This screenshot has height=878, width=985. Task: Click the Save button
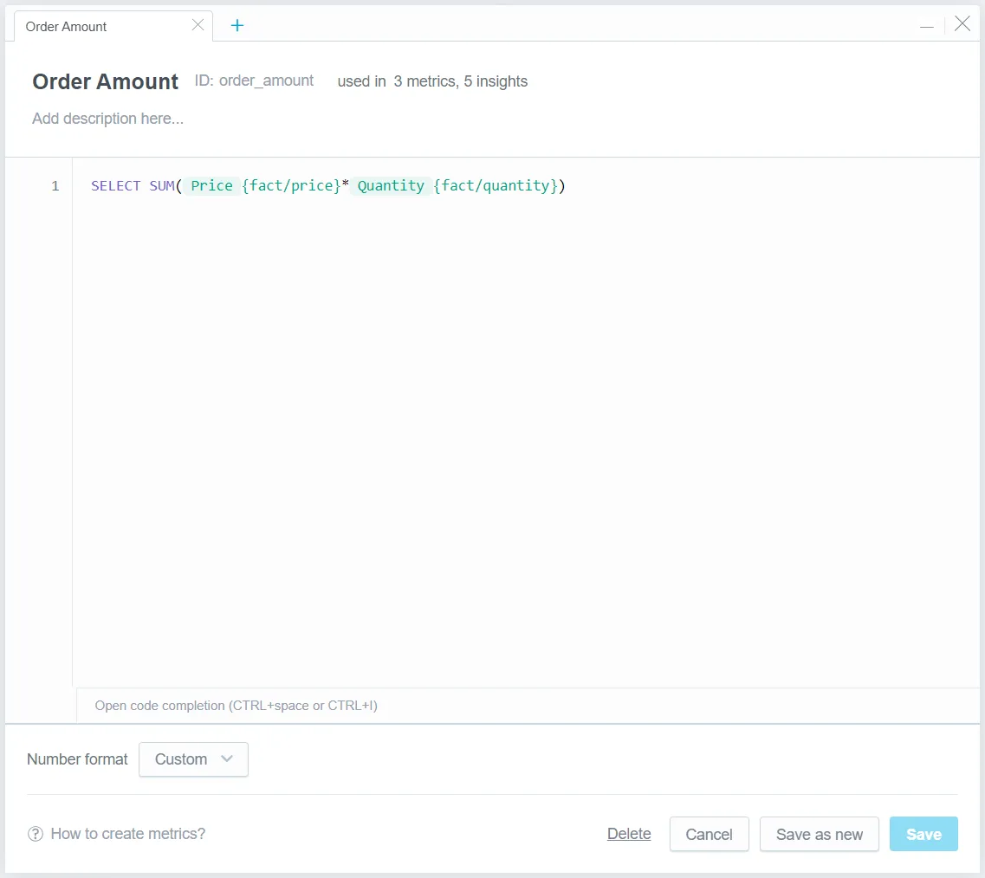[923, 834]
